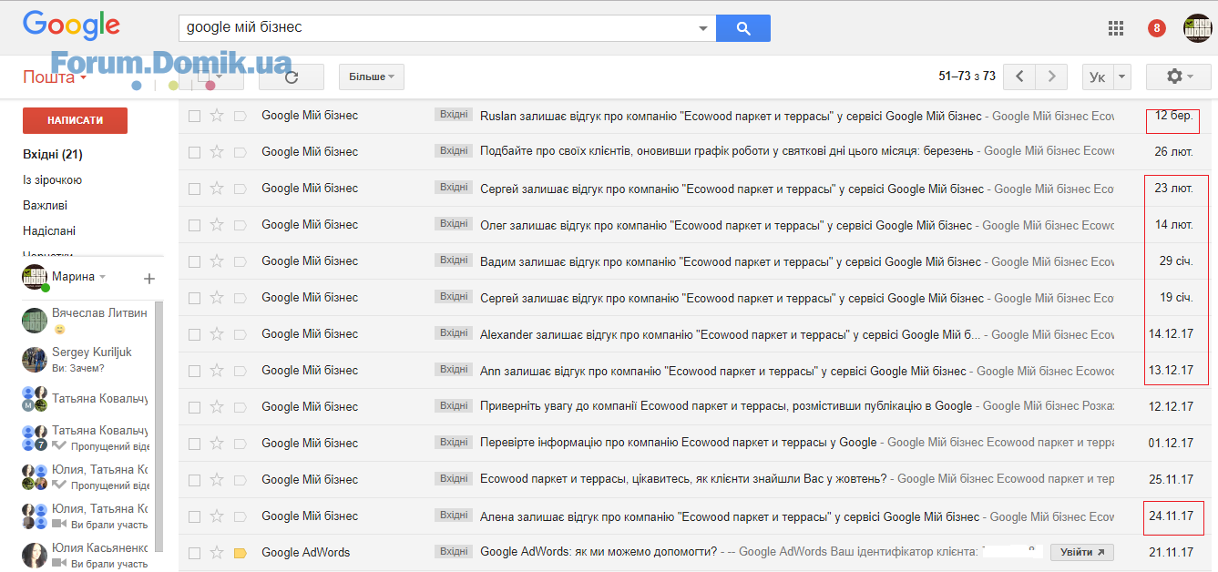Open the settings gear menu
Viewport: 1218px width, 572px height.
pyautogui.click(x=1179, y=77)
